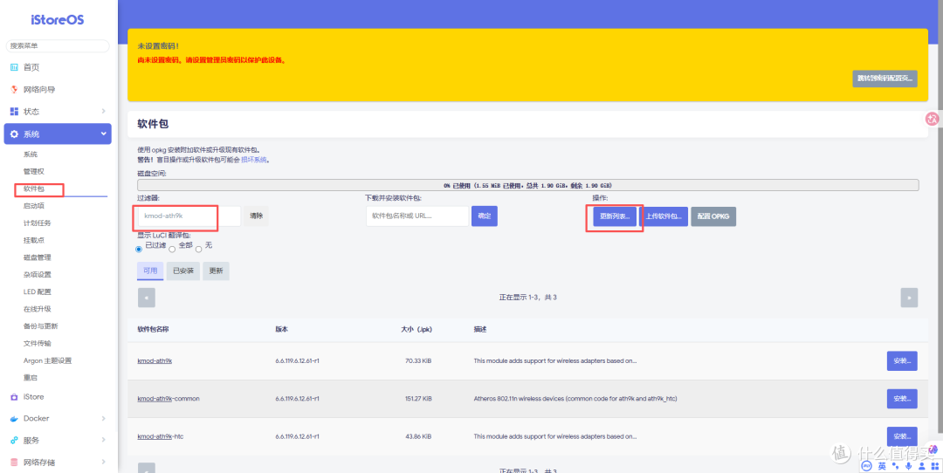Image resolution: width=943 pixels, height=473 pixels.
Task: Open the 杂项设置 submenu item
Action: pos(38,275)
